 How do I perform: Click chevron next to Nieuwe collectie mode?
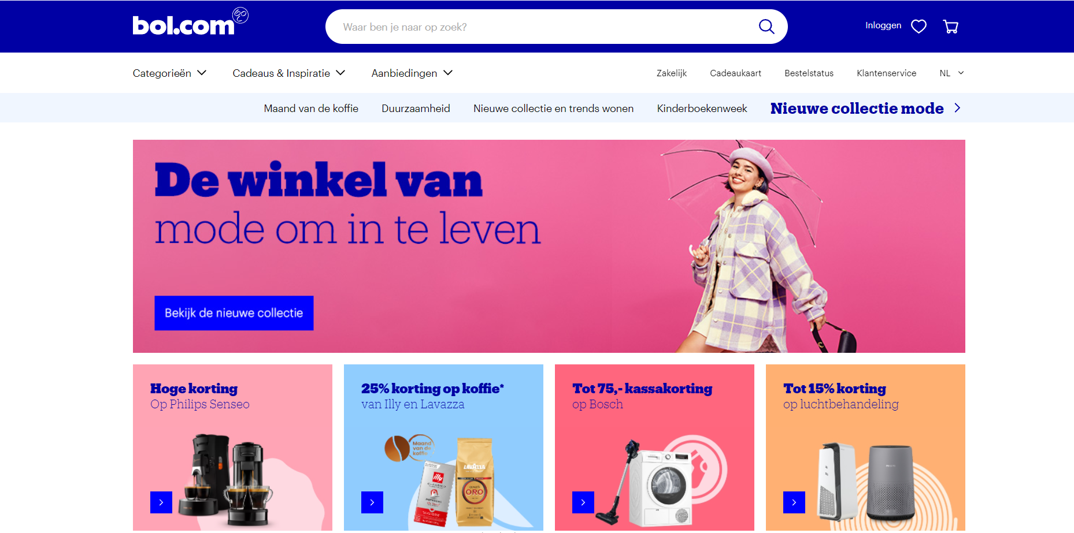click(957, 108)
